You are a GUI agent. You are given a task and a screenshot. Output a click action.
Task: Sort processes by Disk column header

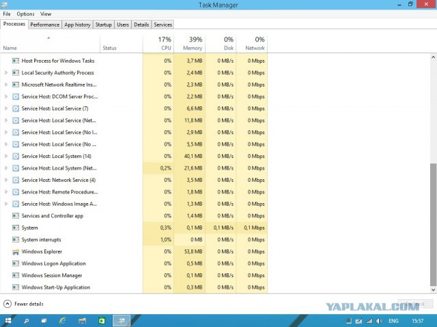click(x=221, y=44)
